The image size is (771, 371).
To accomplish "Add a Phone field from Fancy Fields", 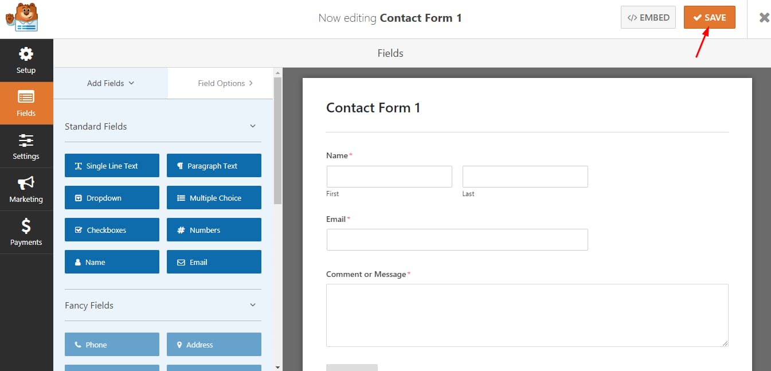I will tap(112, 344).
